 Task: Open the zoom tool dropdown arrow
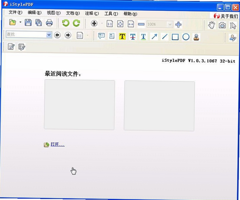point(102,24)
